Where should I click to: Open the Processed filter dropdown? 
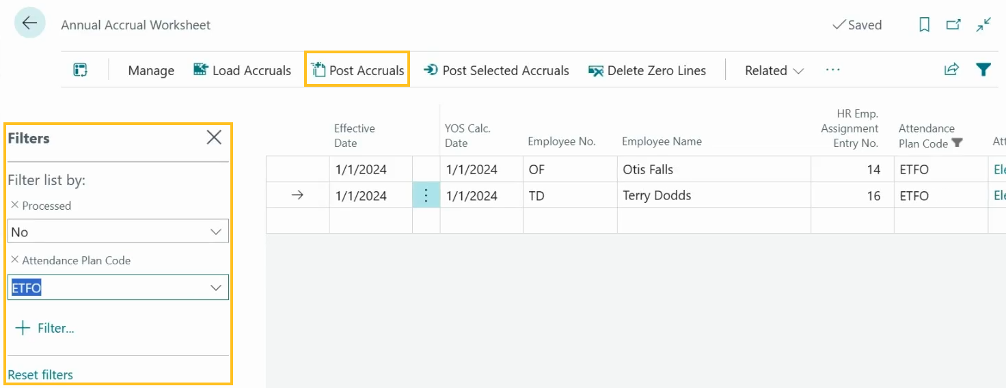click(x=216, y=232)
